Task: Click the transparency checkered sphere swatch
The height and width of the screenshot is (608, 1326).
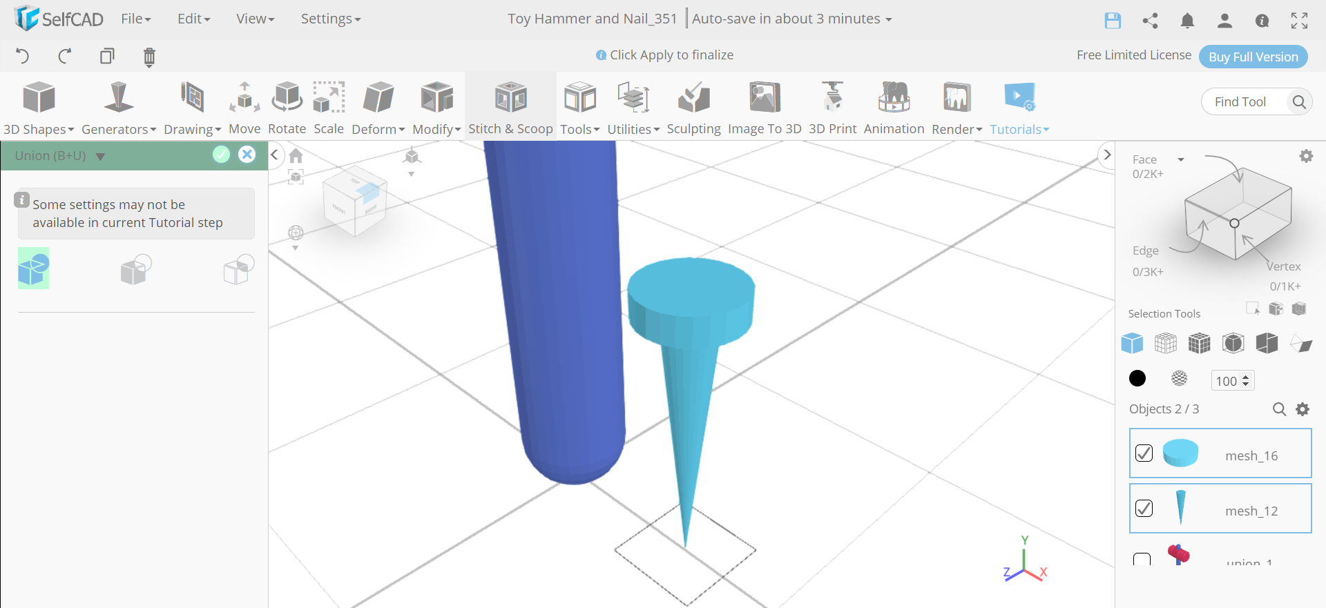Action: coord(1180,378)
